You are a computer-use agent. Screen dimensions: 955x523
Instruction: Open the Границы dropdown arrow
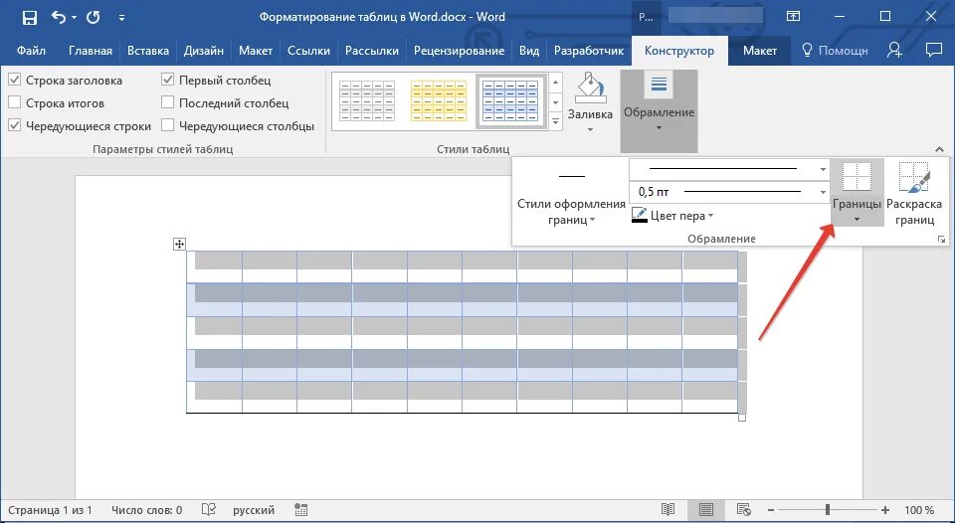tap(857, 220)
